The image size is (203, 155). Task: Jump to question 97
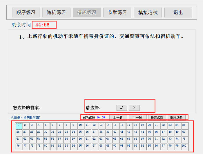[x=164, y=147]
